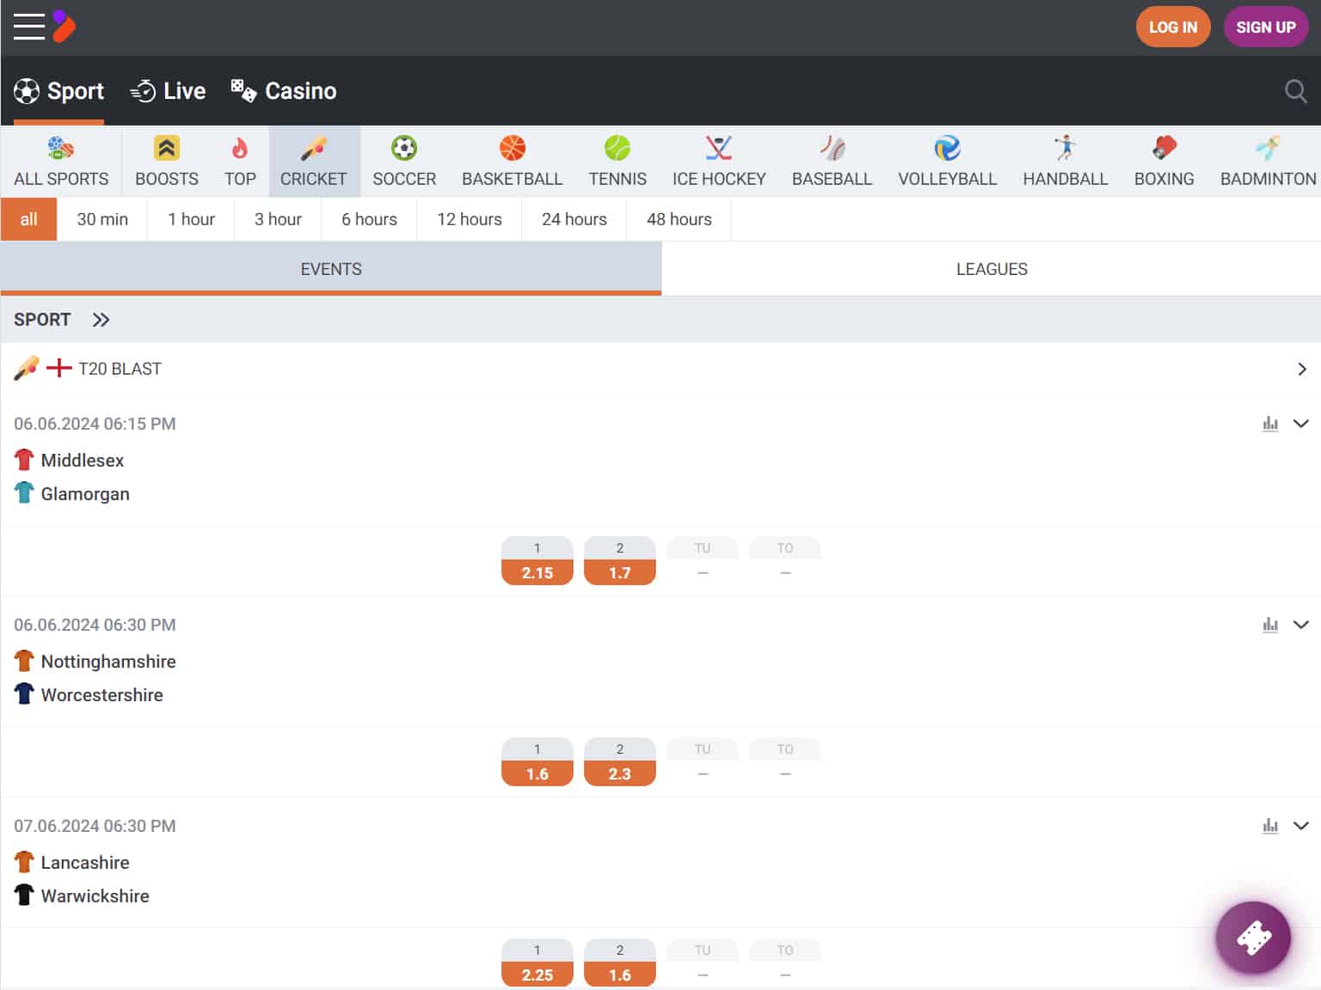This screenshot has width=1321, height=990.
Task: Open the T20 BLAST league link
Action: point(120,369)
